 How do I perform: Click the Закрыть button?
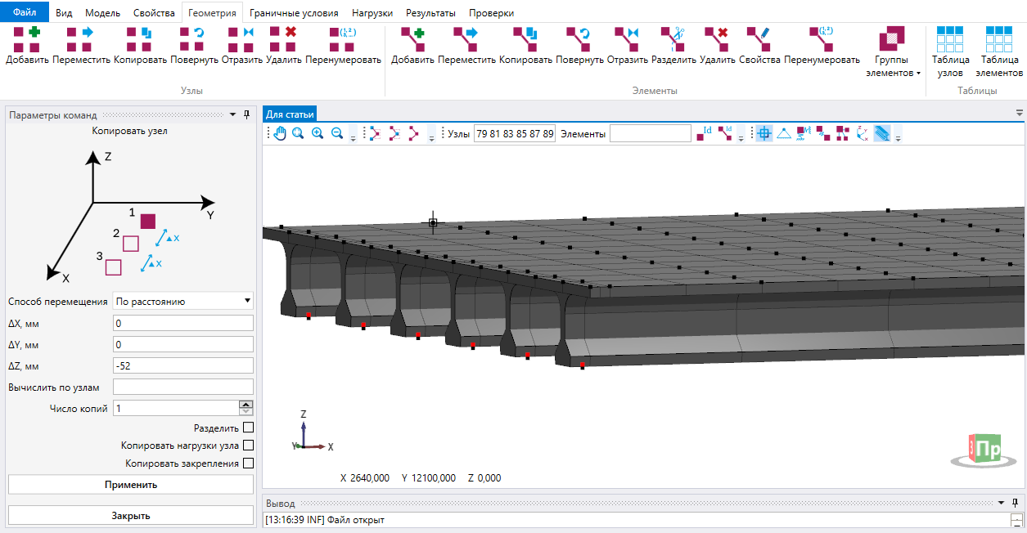131,516
